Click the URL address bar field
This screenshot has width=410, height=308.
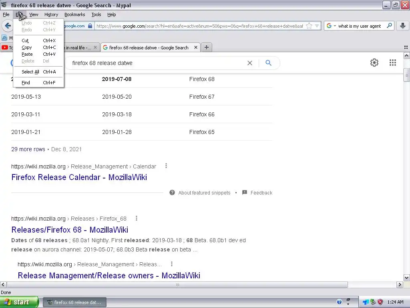[x=199, y=26]
